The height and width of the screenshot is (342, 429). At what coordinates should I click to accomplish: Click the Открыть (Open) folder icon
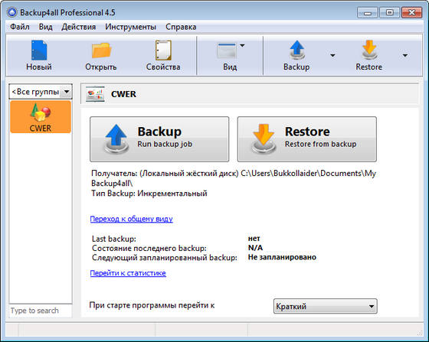coord(101,50)
